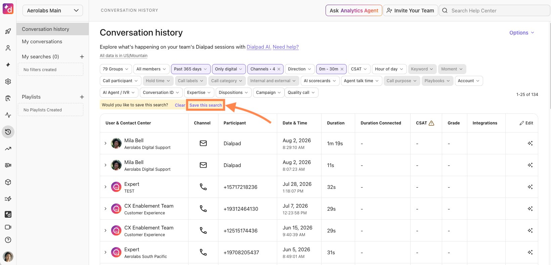This screenshot has width=551, height=265.
Task: Open the Quality call filter dropdown
Action: point(301,93)
